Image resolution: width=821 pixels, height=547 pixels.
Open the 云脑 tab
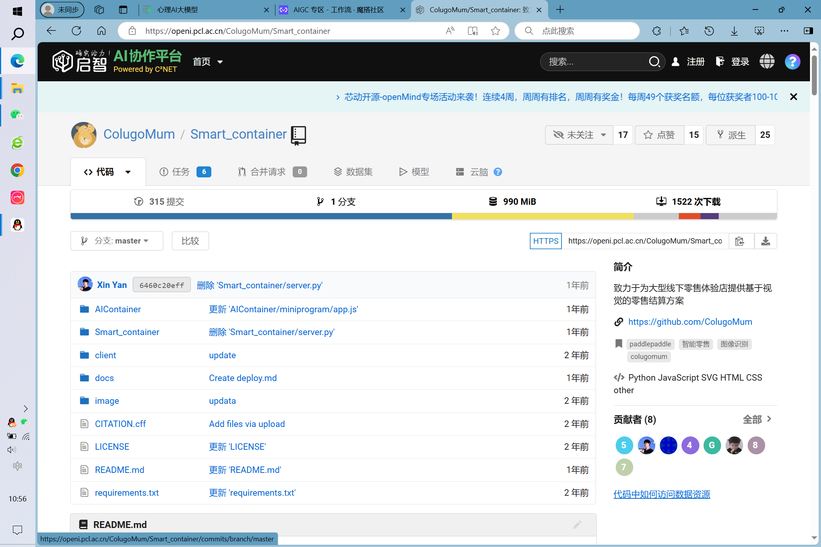pos(472,172)
